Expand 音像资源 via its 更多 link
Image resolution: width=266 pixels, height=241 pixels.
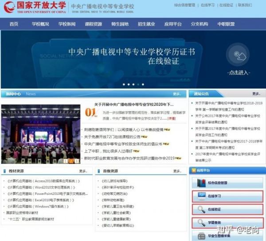coord(176,171)
